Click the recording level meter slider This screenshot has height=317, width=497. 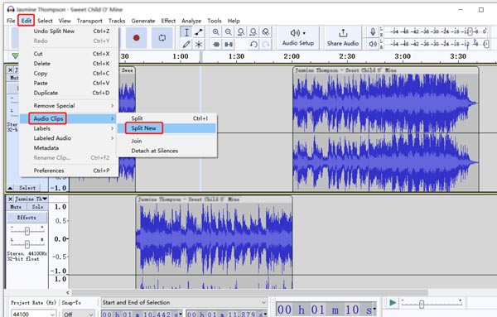pos(470,31)
